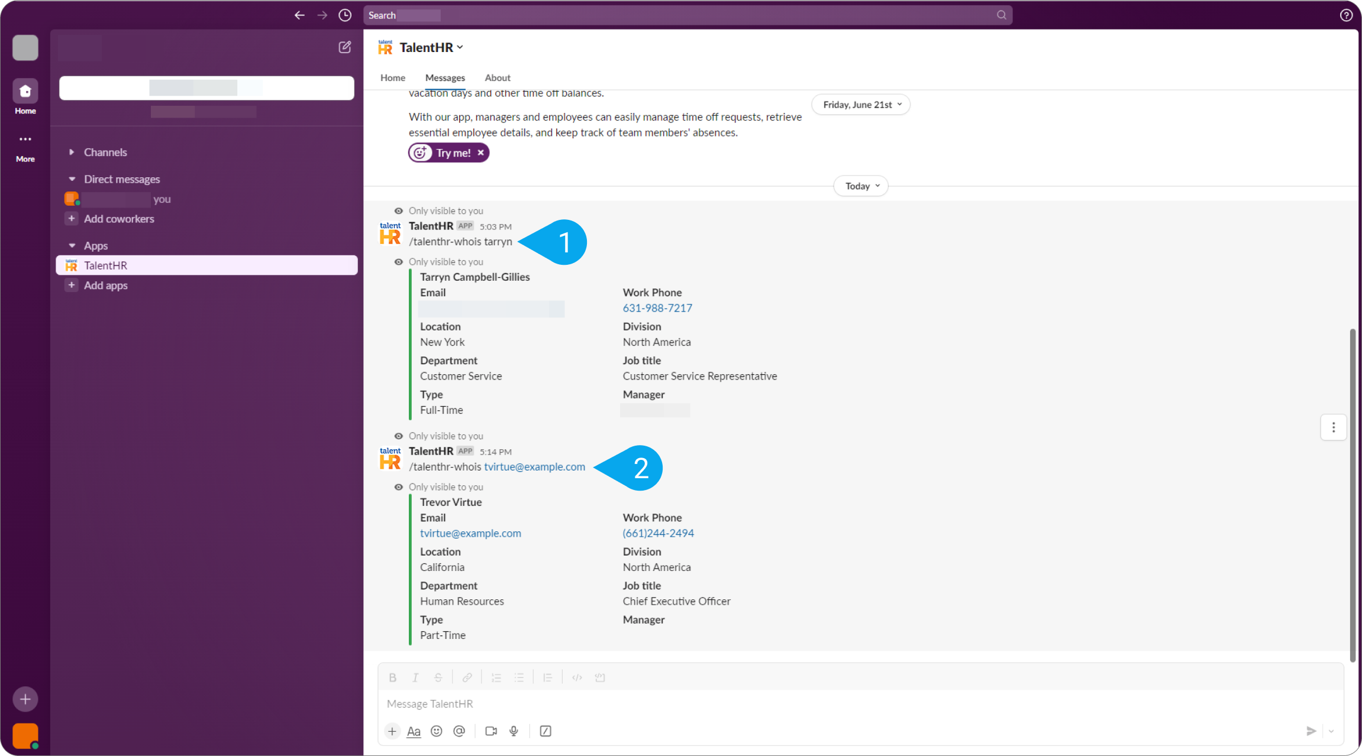1362x756 pixels.
Task: Click TalentHR sender name at 5:14 PM
Action: click(431, 451)
